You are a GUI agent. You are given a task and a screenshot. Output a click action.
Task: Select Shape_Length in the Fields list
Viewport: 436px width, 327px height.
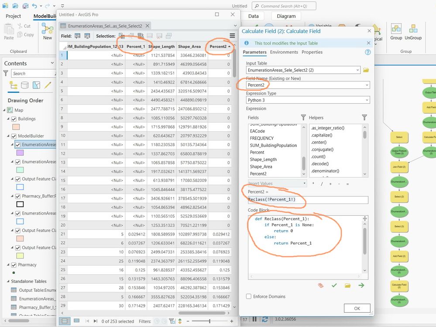tap(263, 160)
